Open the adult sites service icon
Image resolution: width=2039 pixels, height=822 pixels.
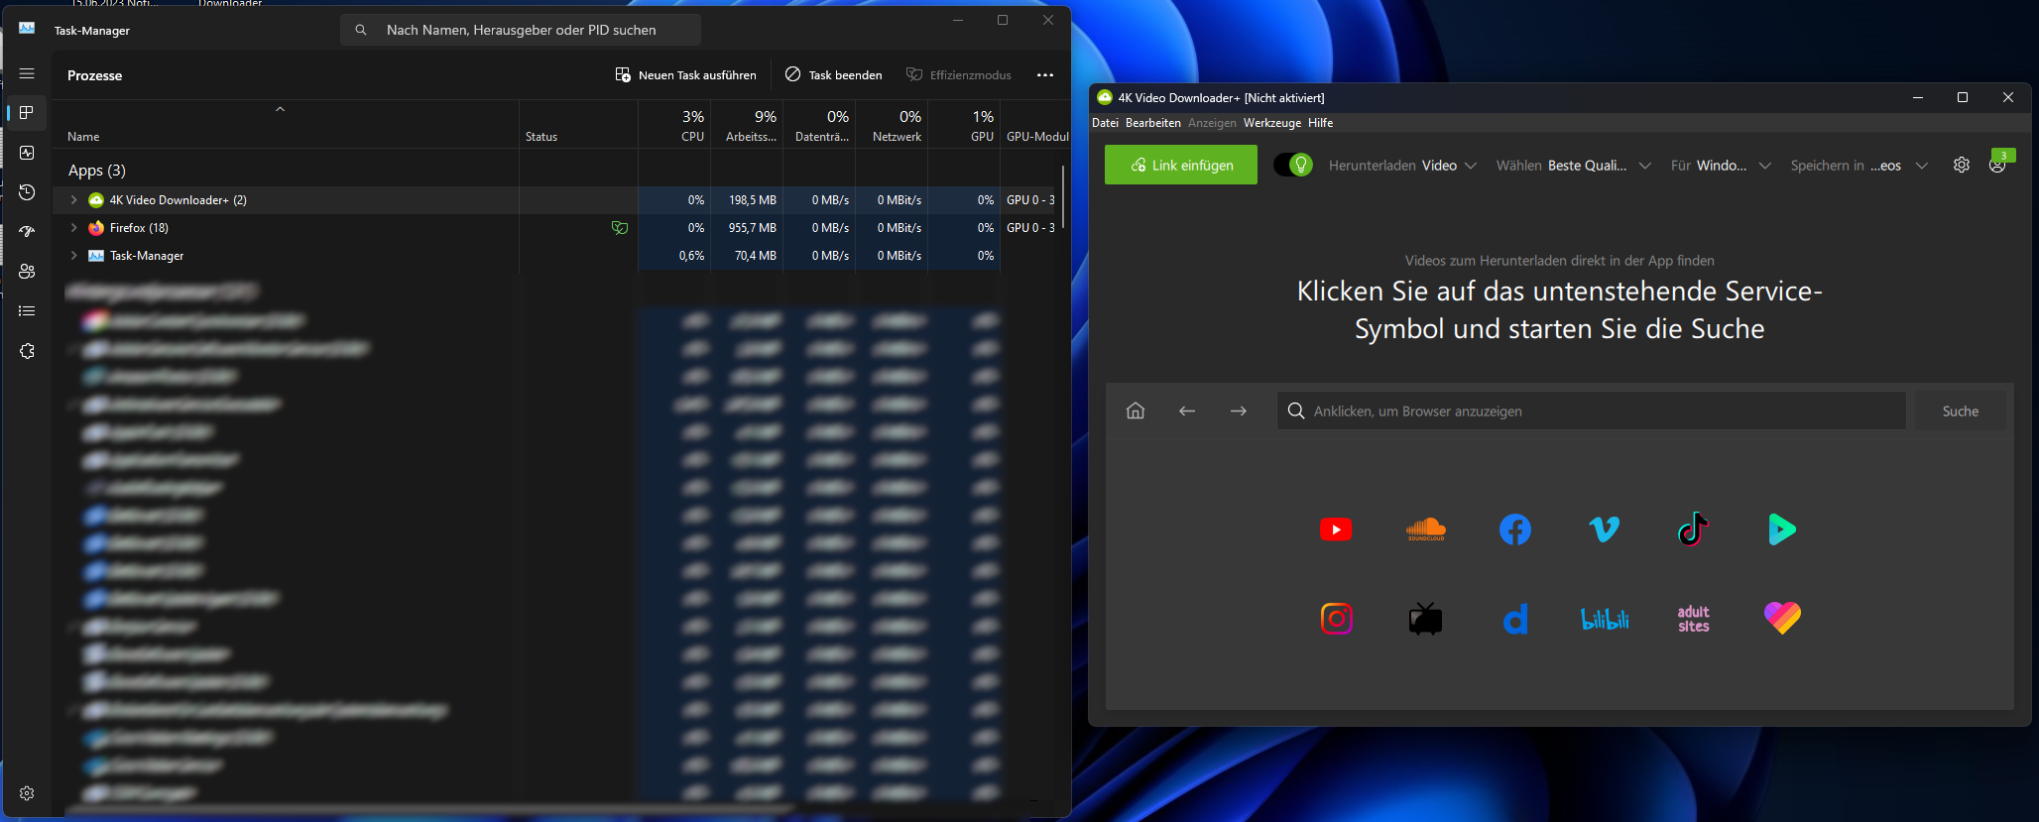[x=1693, y=619]
